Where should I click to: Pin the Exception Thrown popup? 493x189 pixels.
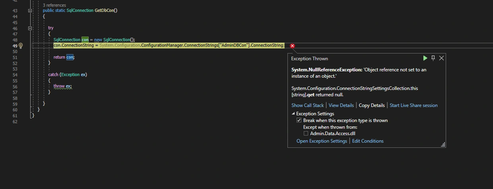433,58
